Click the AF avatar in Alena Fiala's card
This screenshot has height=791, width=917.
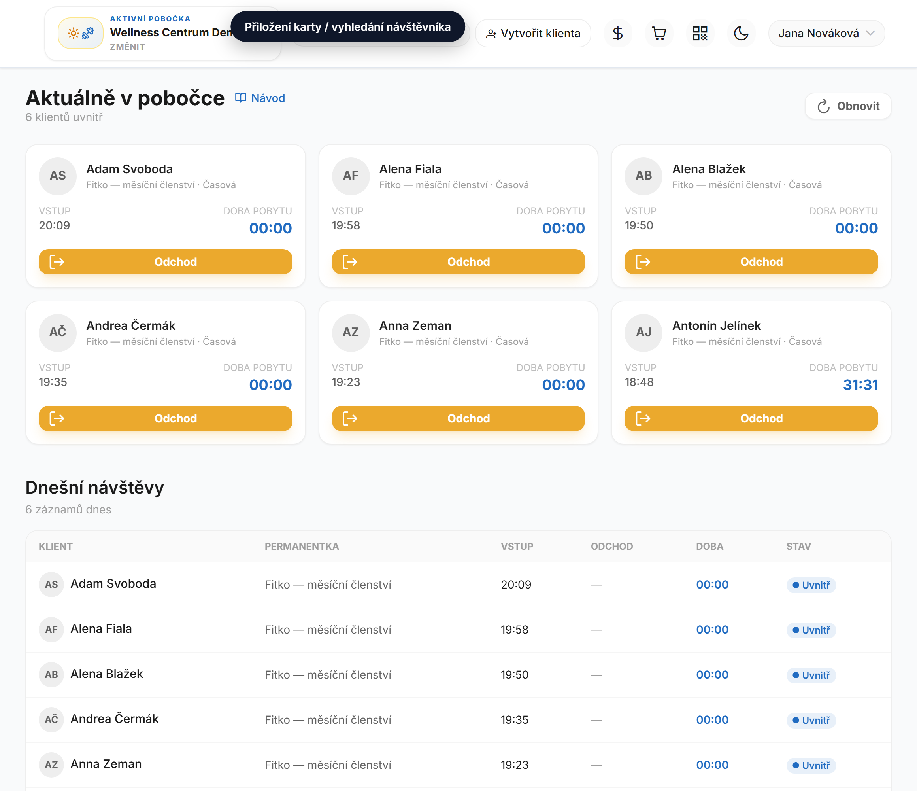[351, 176]
